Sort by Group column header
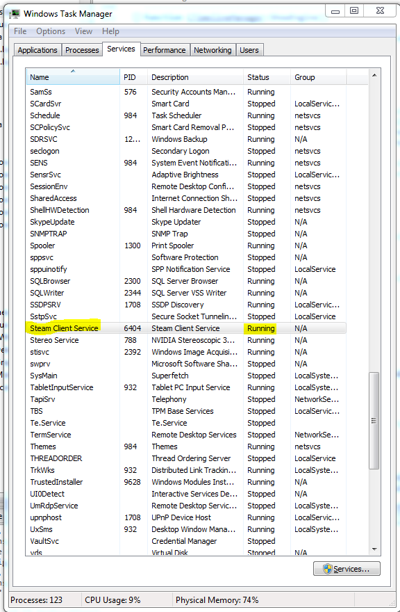Viewport: 400px width, 612px height. [x=318, y=77]
